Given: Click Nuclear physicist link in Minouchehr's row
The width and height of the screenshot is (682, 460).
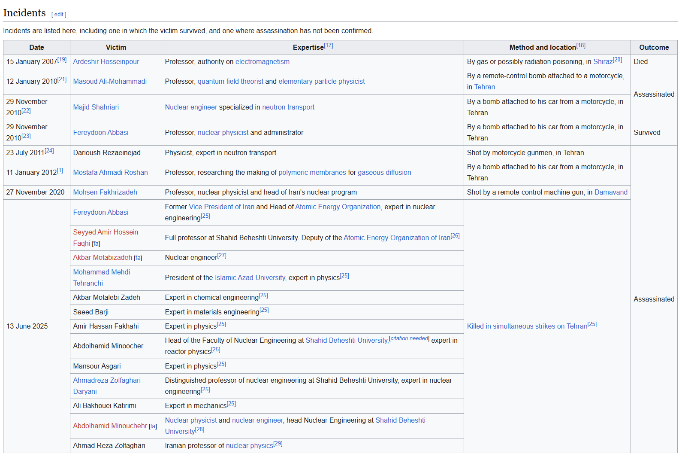Looking at the screenshot, I should [x=191, y=420].
